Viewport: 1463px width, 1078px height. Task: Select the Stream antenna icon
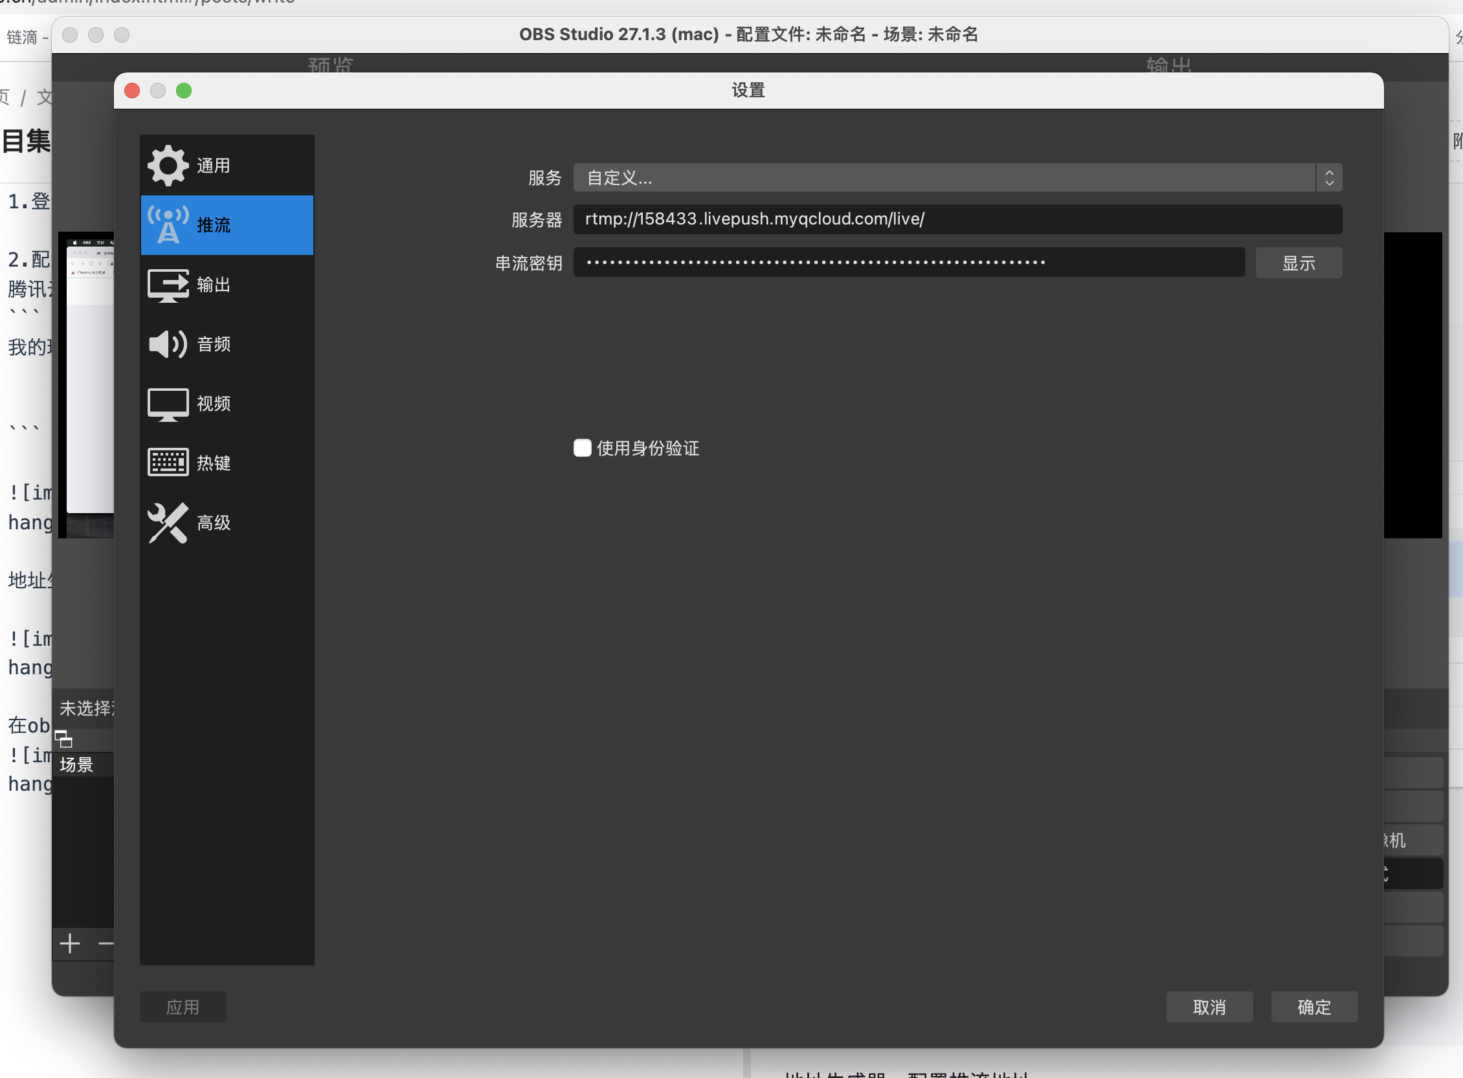coord(168,225)
